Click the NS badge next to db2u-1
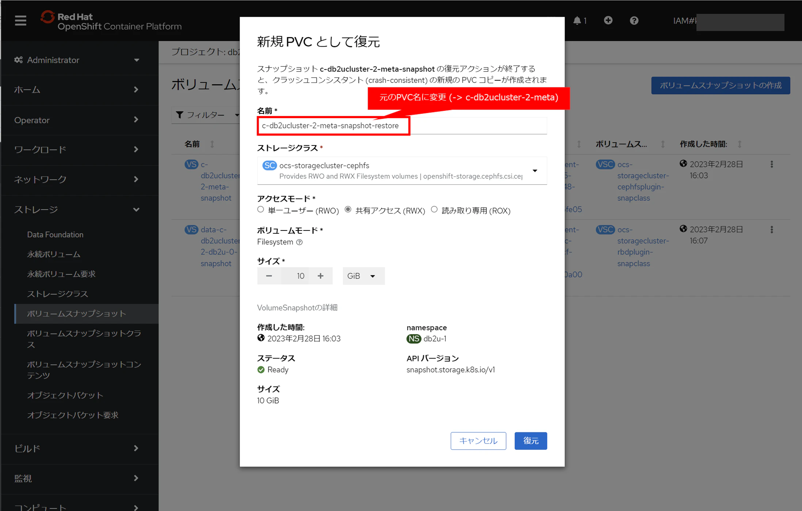802x511 pixels. click(x=414, y=339)
